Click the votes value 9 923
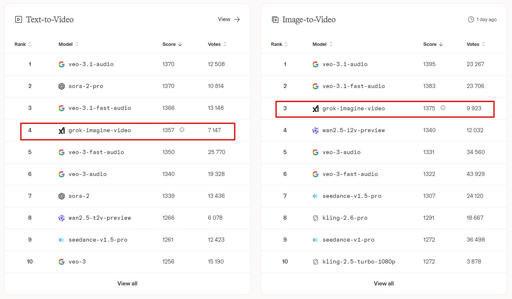 coord(474,109)
